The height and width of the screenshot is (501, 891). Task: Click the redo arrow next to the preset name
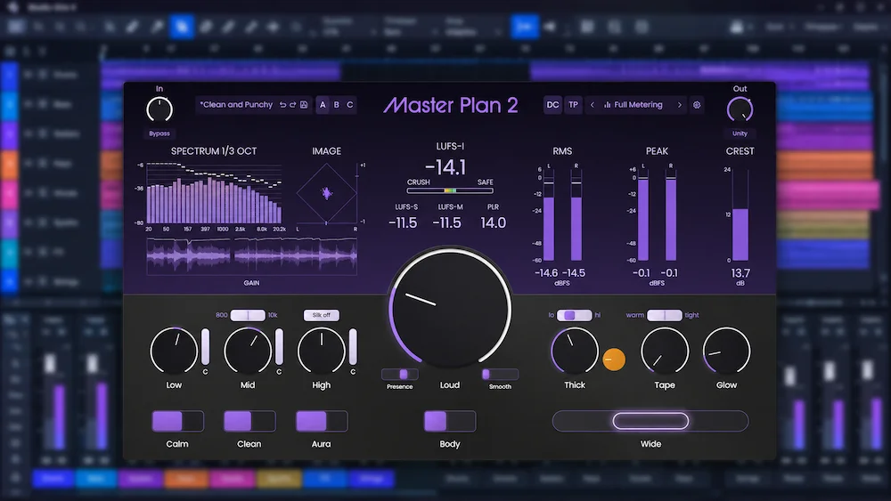click(x=292, y=105)
